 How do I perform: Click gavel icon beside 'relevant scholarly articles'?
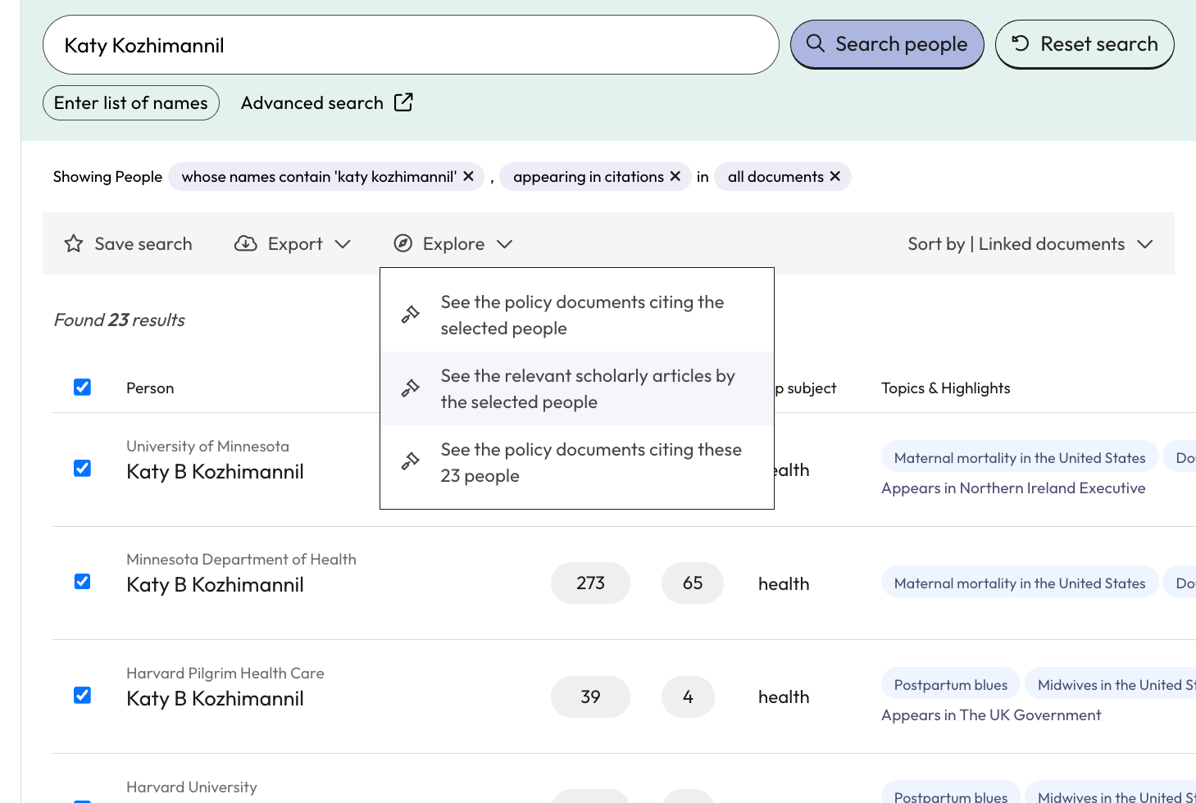pos(411,388)
